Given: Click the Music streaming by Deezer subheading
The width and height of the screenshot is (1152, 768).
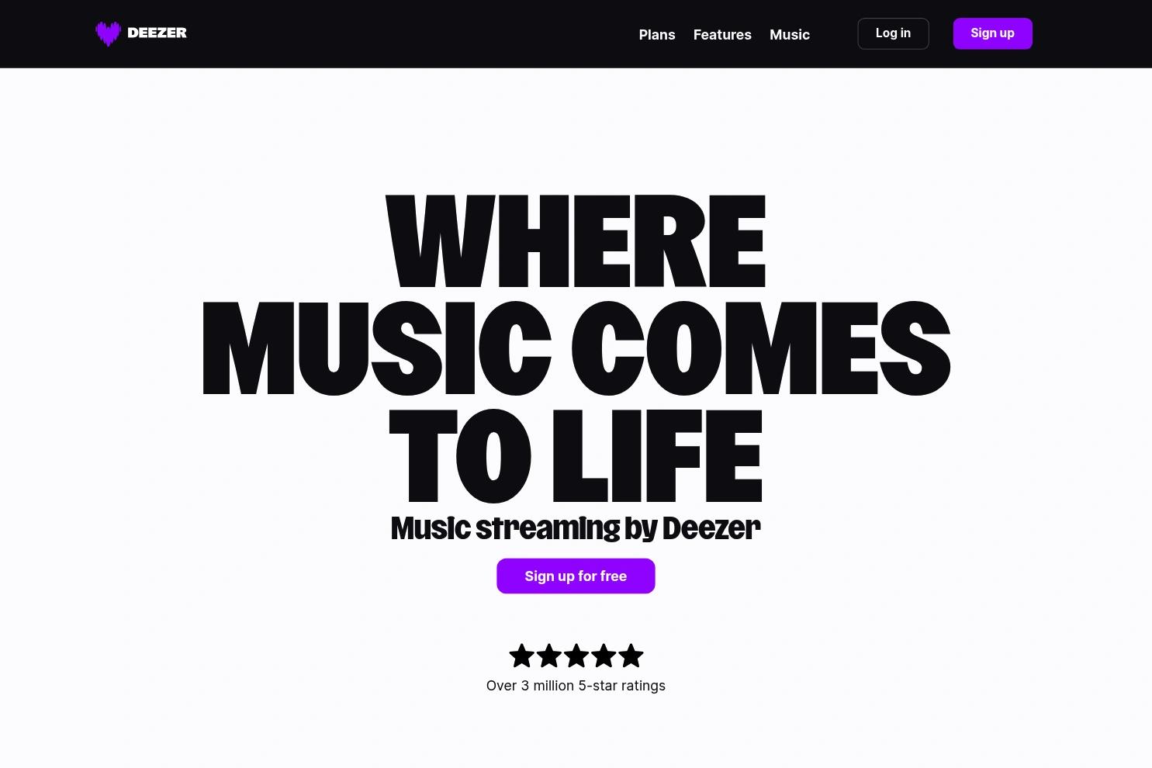Looking at the screenshot, I should (x=576, y=528).
